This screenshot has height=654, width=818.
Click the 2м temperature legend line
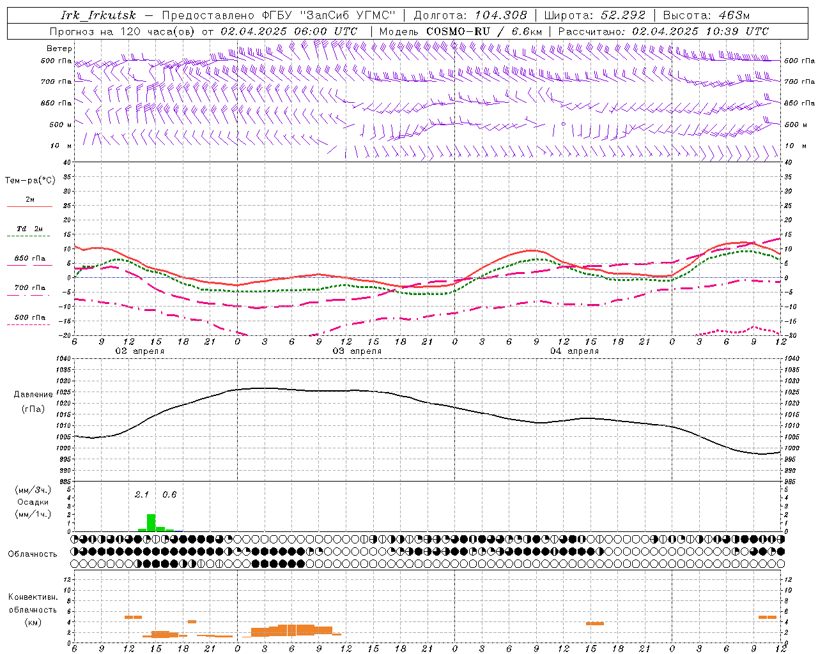[x=29, y=206]
